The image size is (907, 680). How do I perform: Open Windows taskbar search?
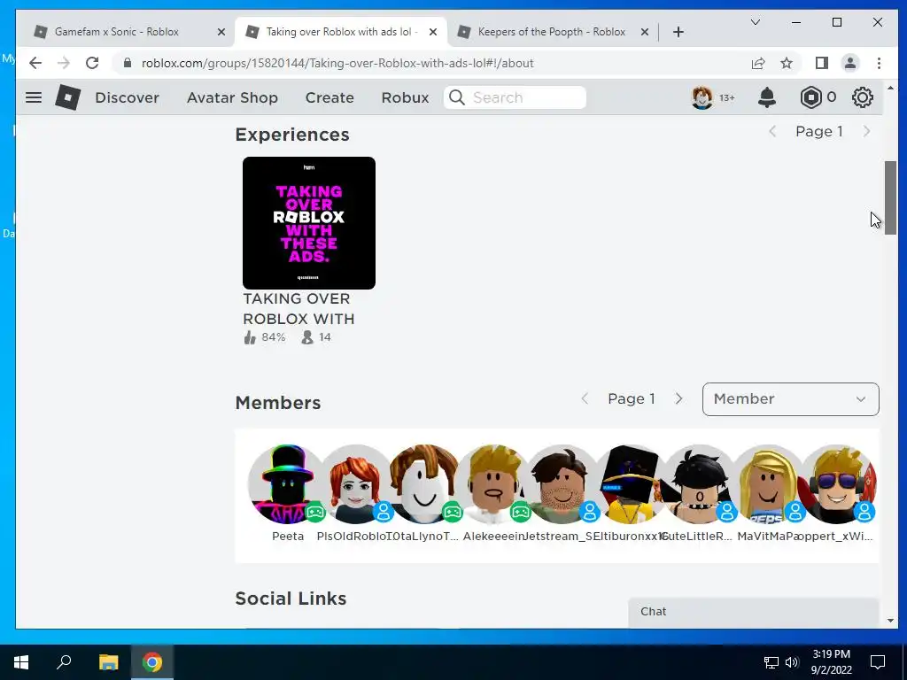click(x=64, y=662)
